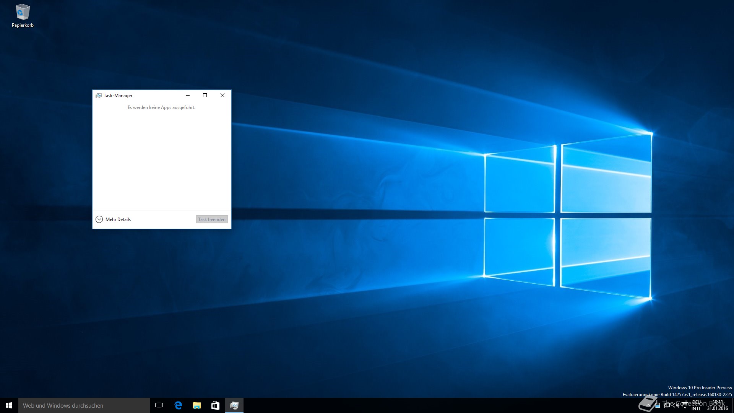Open the Windows Start menu
The width and height of the screenshot is (734, 413).
click(x=9, y=405)
